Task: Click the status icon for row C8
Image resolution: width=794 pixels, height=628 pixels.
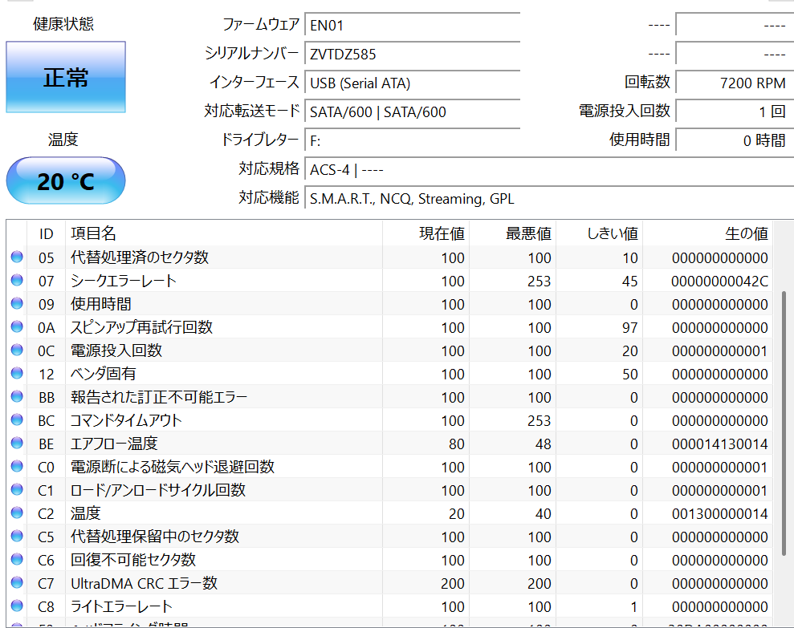Action: click(x=17, y=606)
